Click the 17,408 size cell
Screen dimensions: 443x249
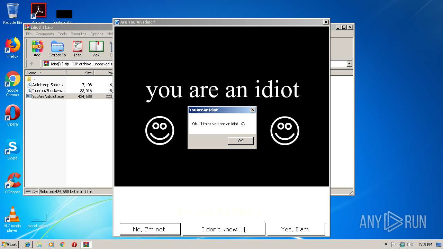(86, 85)
